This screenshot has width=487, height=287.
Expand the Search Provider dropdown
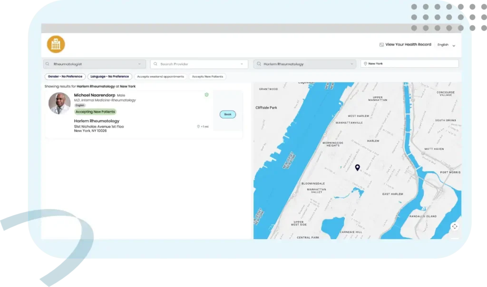pos(242,64)
